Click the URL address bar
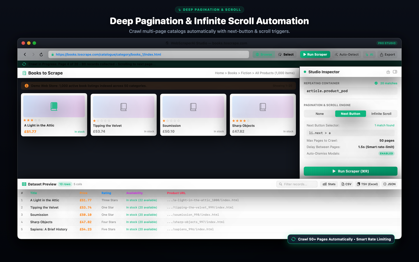Image resolution: width=419 pixels, height=262 pixels. [148, 54]
